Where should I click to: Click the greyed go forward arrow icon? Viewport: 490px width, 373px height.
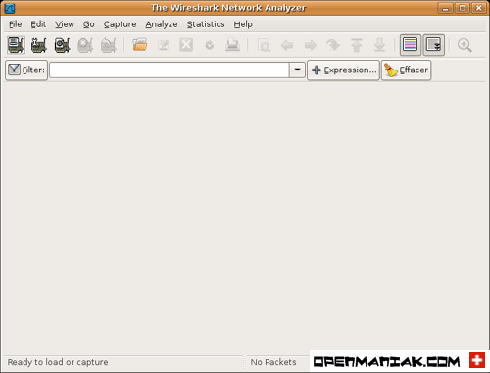pos(311,45)
